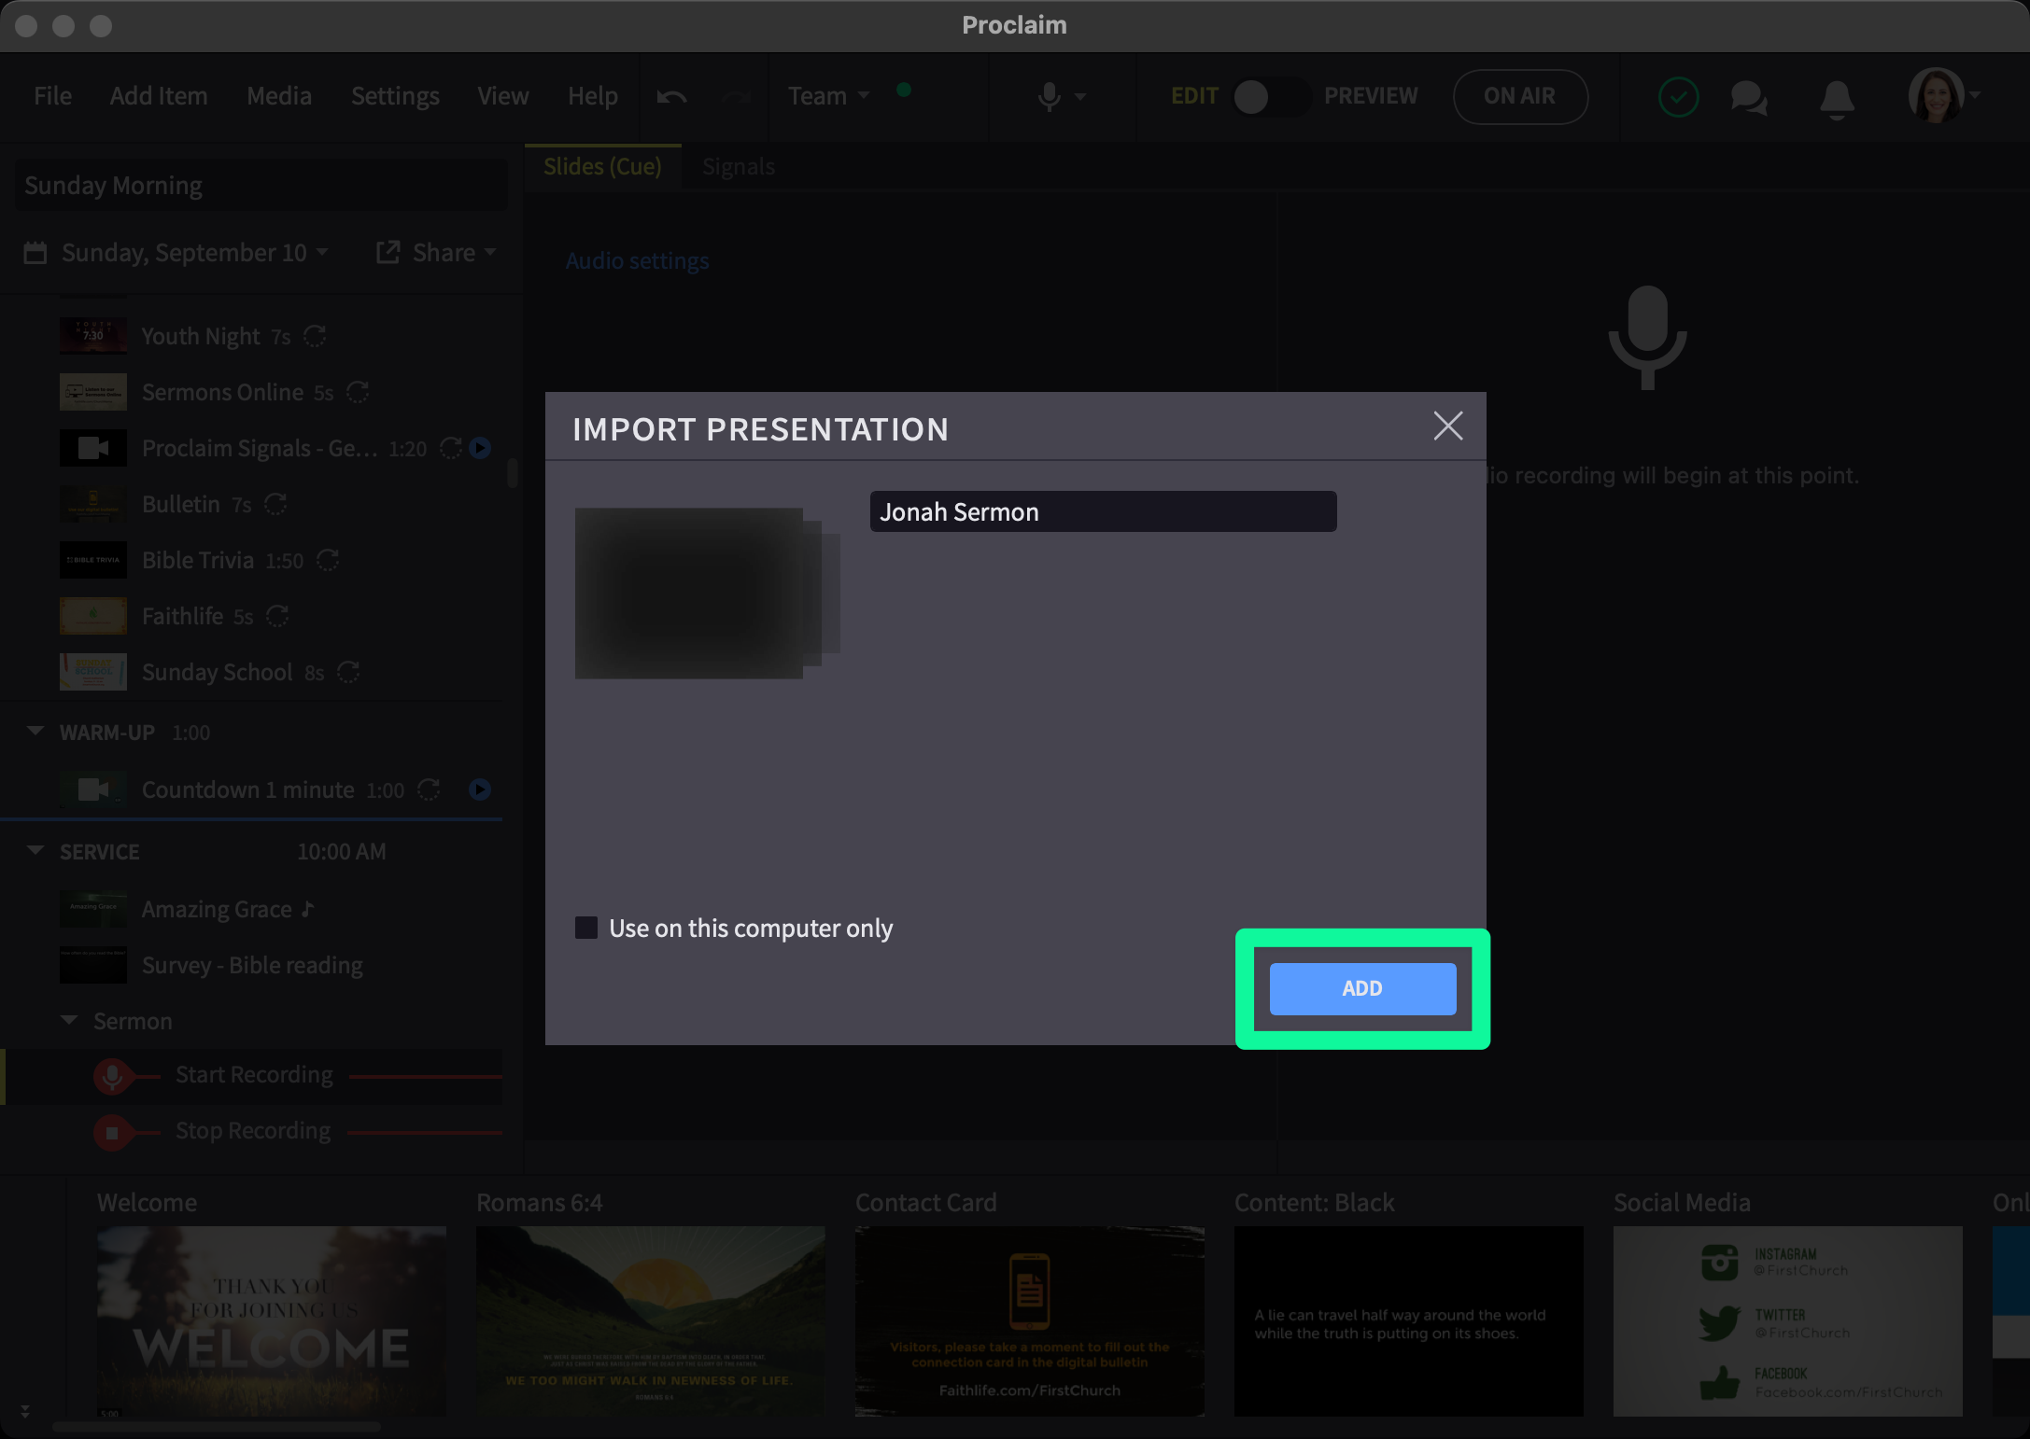The image size is (2030, 1439).
Task: Click the ADD button
Action: pos(1362,988)
